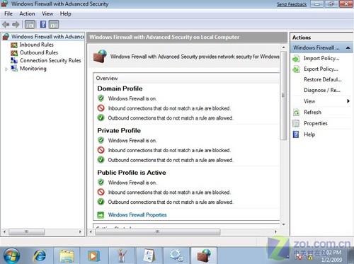Click the Domain Profile outbound allowed green check icon

[101, 117]
